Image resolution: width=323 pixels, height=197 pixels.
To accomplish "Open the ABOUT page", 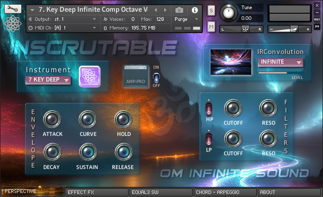I will (289, 192).
